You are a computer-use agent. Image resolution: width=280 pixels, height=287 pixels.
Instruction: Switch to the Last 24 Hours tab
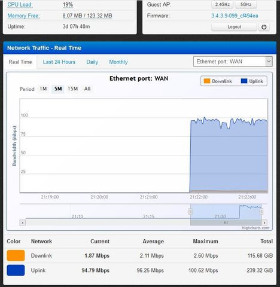pos(59,62)
